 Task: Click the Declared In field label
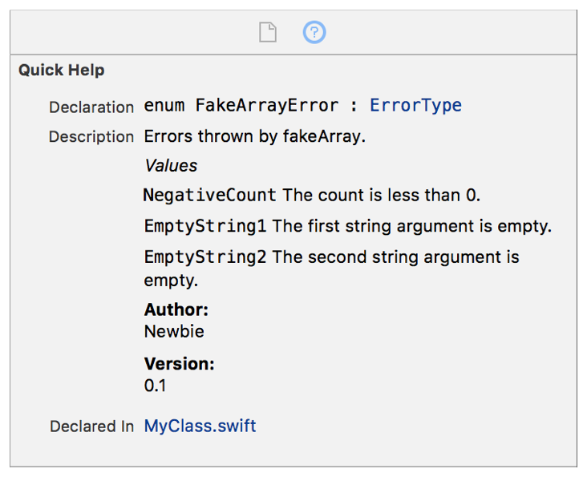click(x=91, y=426)
